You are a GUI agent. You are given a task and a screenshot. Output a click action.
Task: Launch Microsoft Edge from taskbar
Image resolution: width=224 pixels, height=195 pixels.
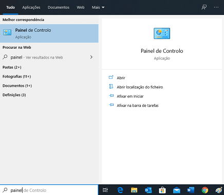[120, 190]
